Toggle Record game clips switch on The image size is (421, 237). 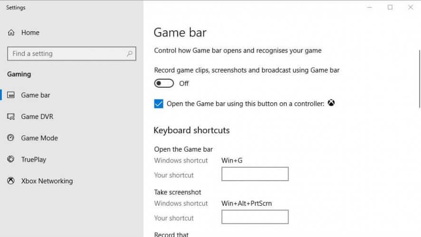click(164, 83)
